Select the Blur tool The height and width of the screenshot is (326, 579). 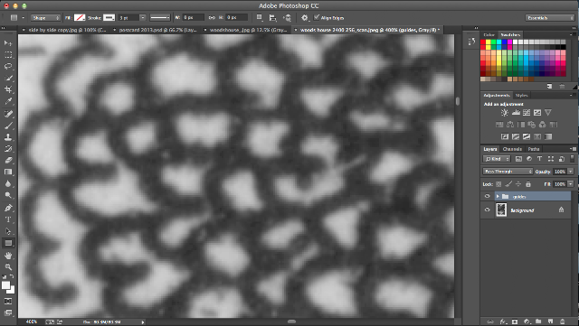[8, 183]
